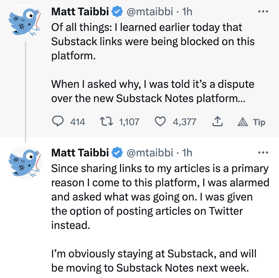Click the @mtaibbi handle on the second tweet
Image resolution: width=279 pixels, height=278 pixels.
pyautogui.click(x=150, y=153)
